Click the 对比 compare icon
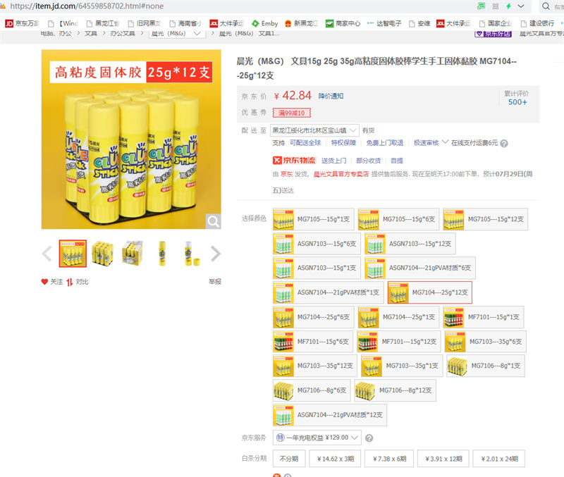 pos(70,282)
